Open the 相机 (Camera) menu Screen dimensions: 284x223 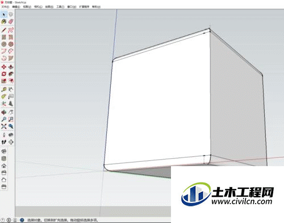[38, 7]
